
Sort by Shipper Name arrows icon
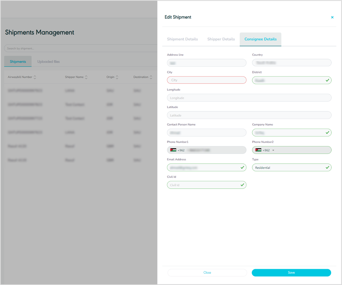tap(86, 77)
